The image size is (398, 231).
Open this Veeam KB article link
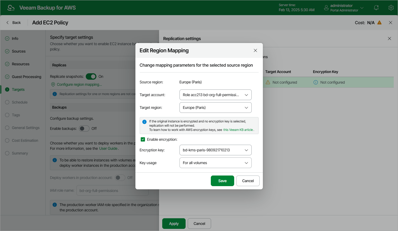pos(238,130)
